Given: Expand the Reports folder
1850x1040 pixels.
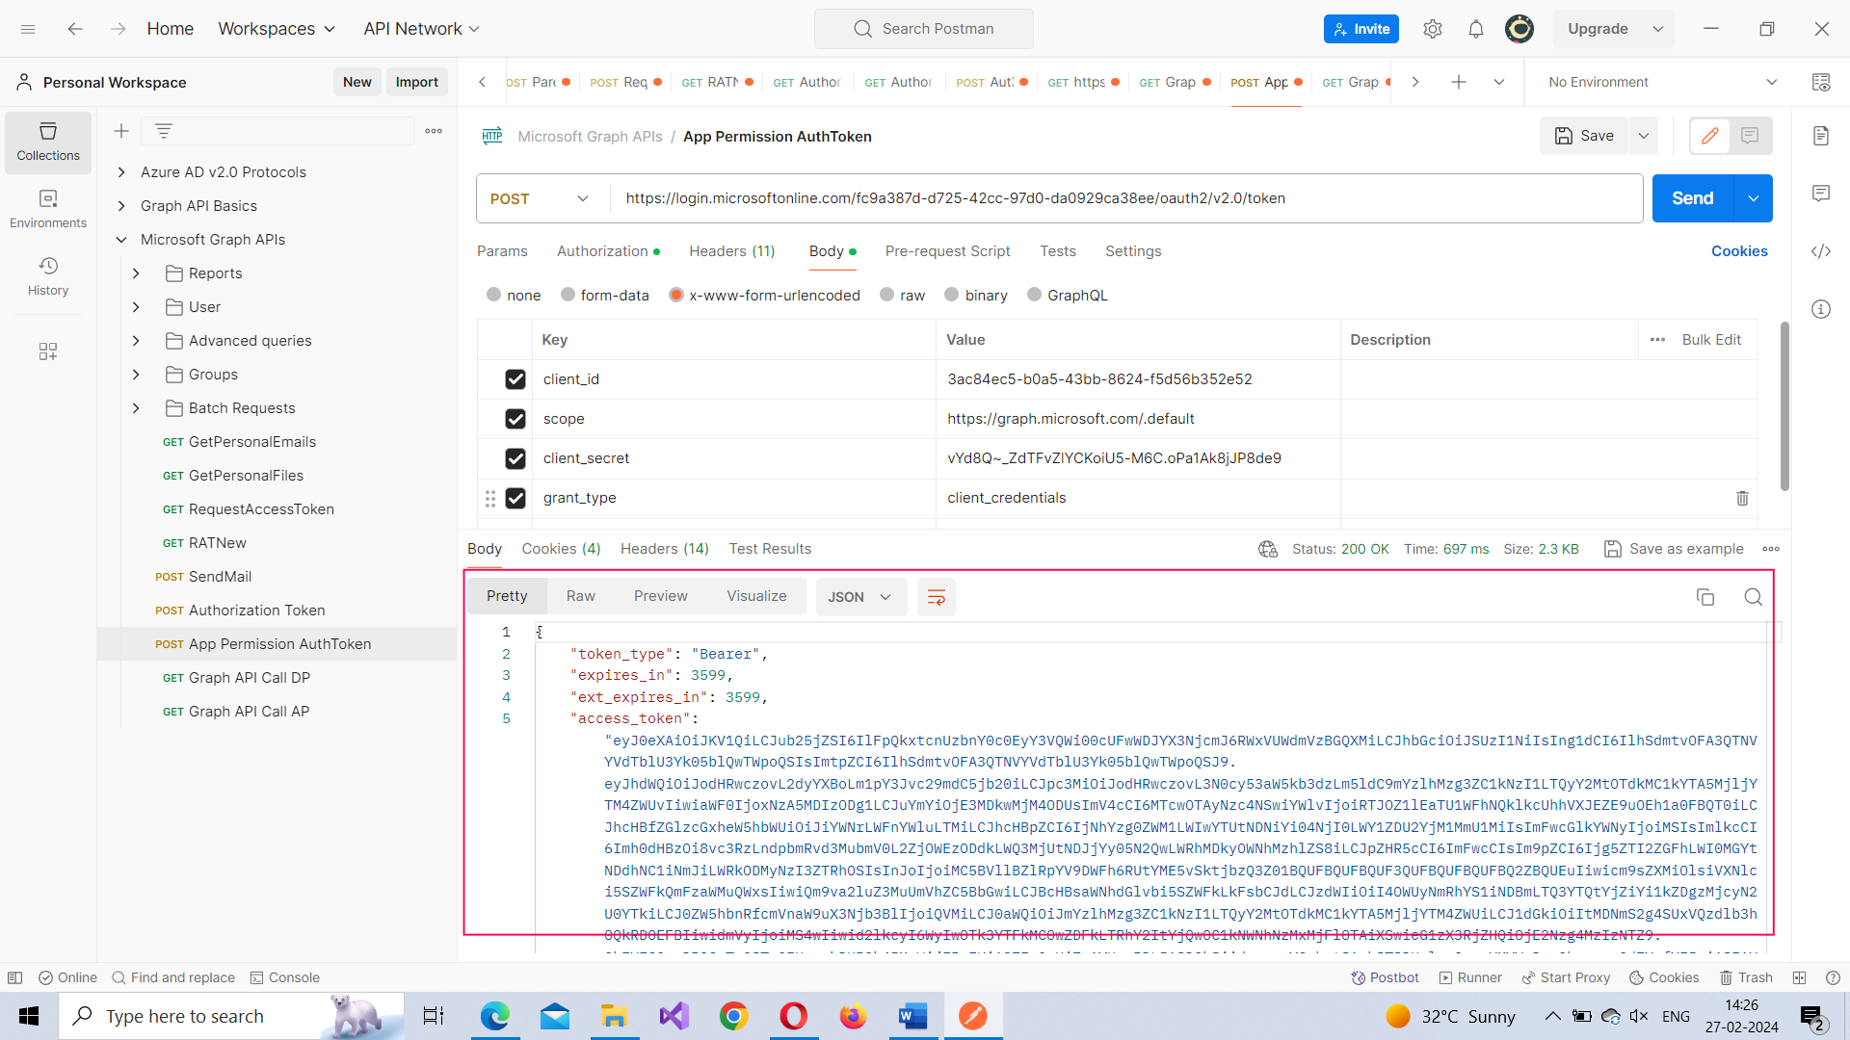Looking at the screenshot, I should click(x=136, y=273).
